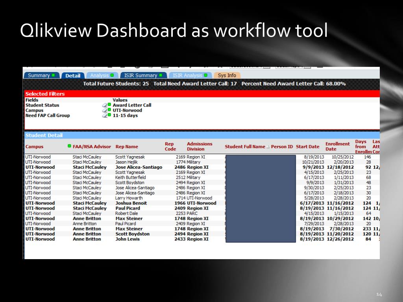Select the Detail tab
The width and height of the screenshot is (403, 302).
pyautogui.click(x=73, y=75)
